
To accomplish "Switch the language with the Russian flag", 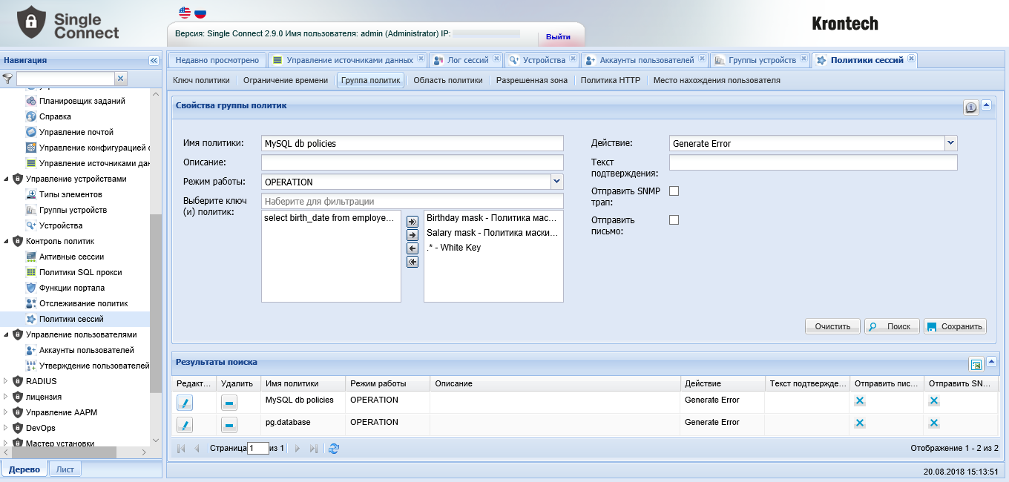I will pos(200,13).
